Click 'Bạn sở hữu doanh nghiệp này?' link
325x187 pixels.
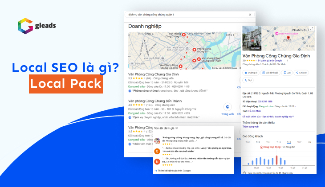[x=278, y=117]
